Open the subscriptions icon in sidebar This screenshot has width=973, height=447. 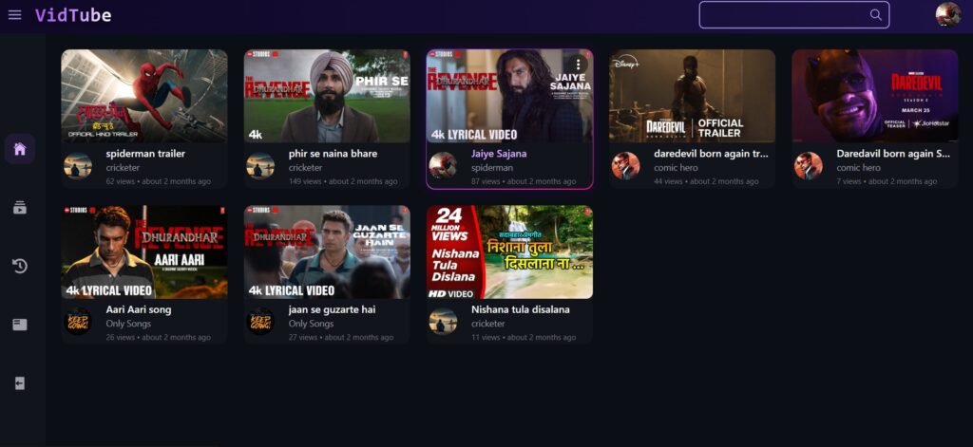click(x=20, y=208)
